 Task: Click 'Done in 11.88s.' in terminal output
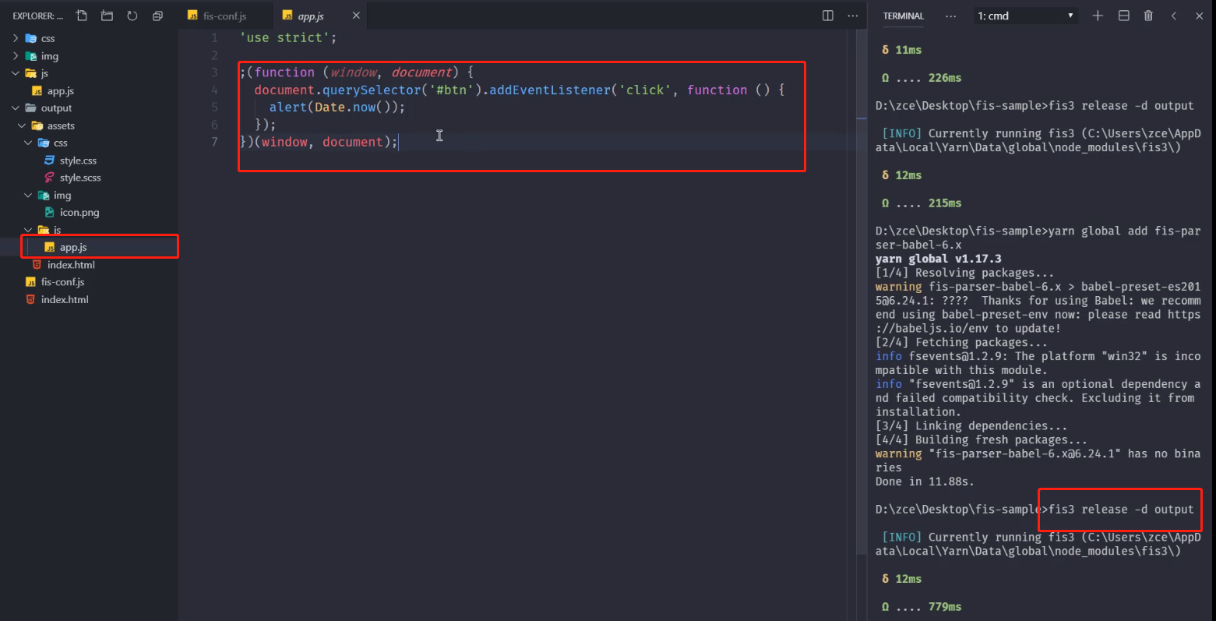coord(925,482)
